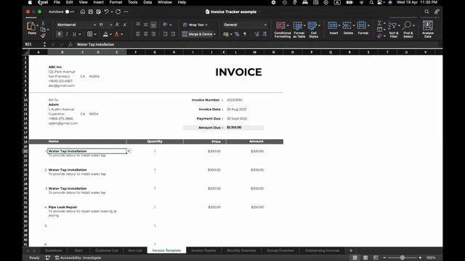Viewport: 465px width, 261px height.
Task: Open the General number format dropdown
Action: pos(245,25)
